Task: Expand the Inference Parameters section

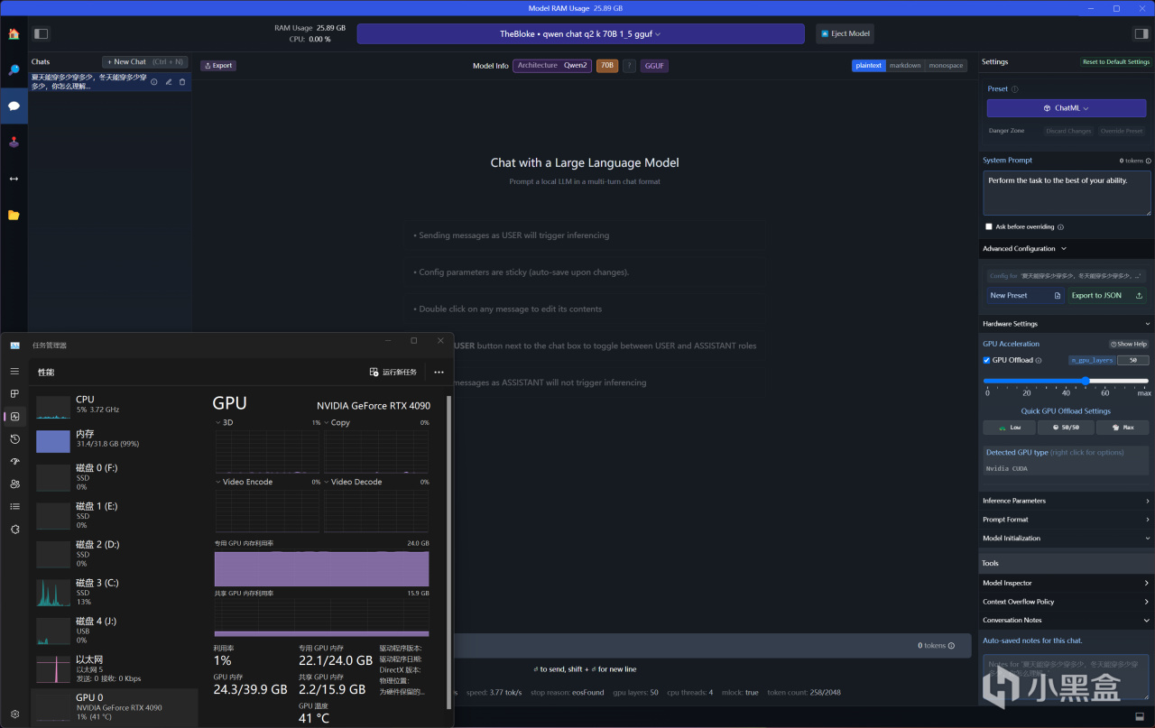Action: [x=1066, y=501]
